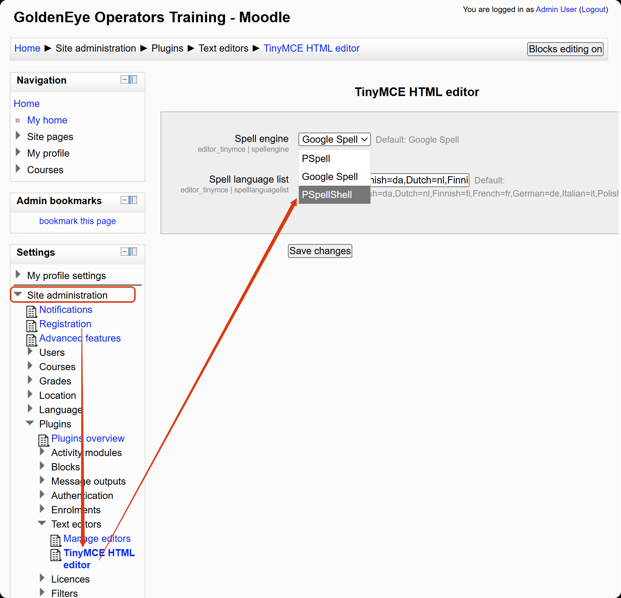Collapse the Site administration tree node
The height and width of the screenshot is (598, 621).
[18, 294]
